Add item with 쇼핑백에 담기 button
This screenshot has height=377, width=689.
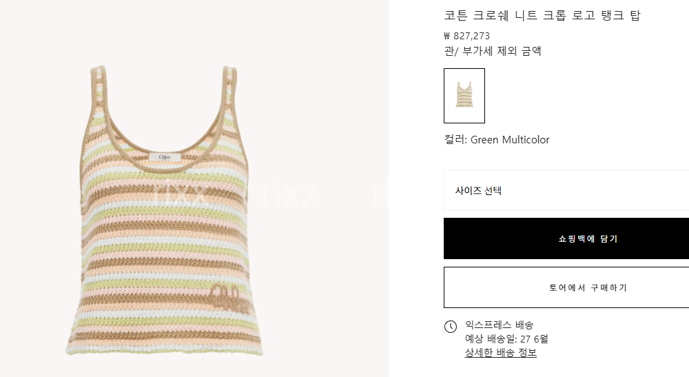pos(566,238)
